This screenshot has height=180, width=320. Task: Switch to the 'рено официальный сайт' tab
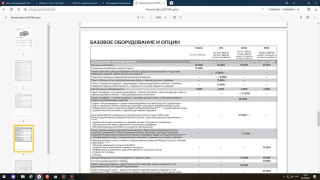16,3
